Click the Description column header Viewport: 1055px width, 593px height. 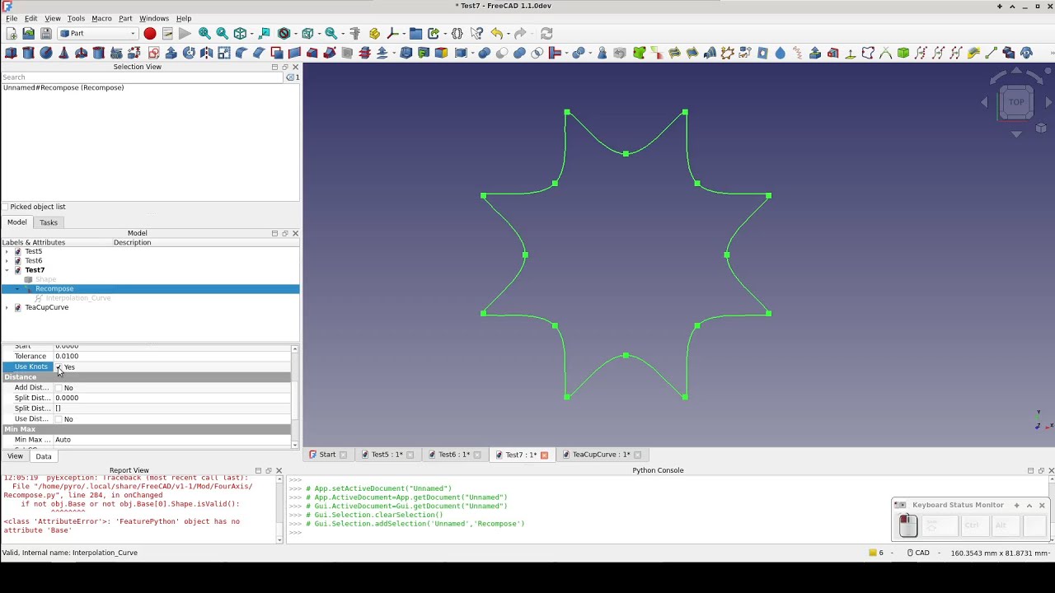[132, 243]
